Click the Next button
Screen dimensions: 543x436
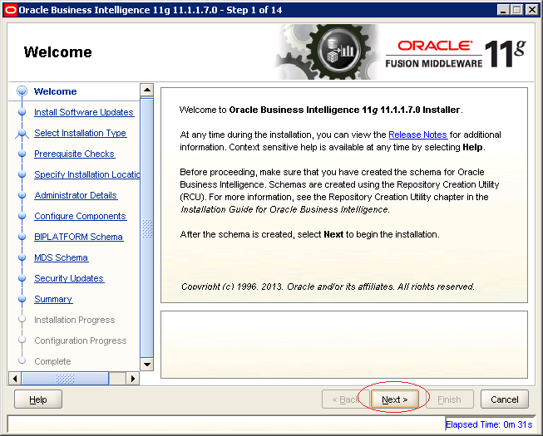tap(394, 399)
